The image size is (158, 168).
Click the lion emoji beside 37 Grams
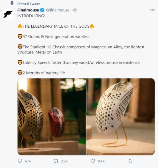click(x=20, y=37)
